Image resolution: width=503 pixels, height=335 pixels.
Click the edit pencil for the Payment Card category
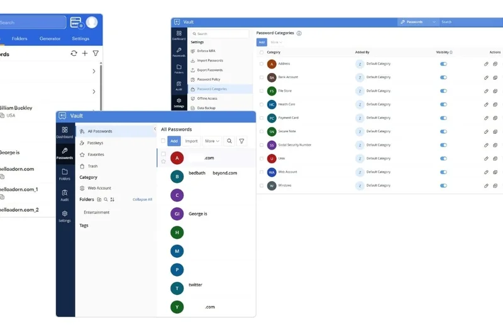(486, 118)
